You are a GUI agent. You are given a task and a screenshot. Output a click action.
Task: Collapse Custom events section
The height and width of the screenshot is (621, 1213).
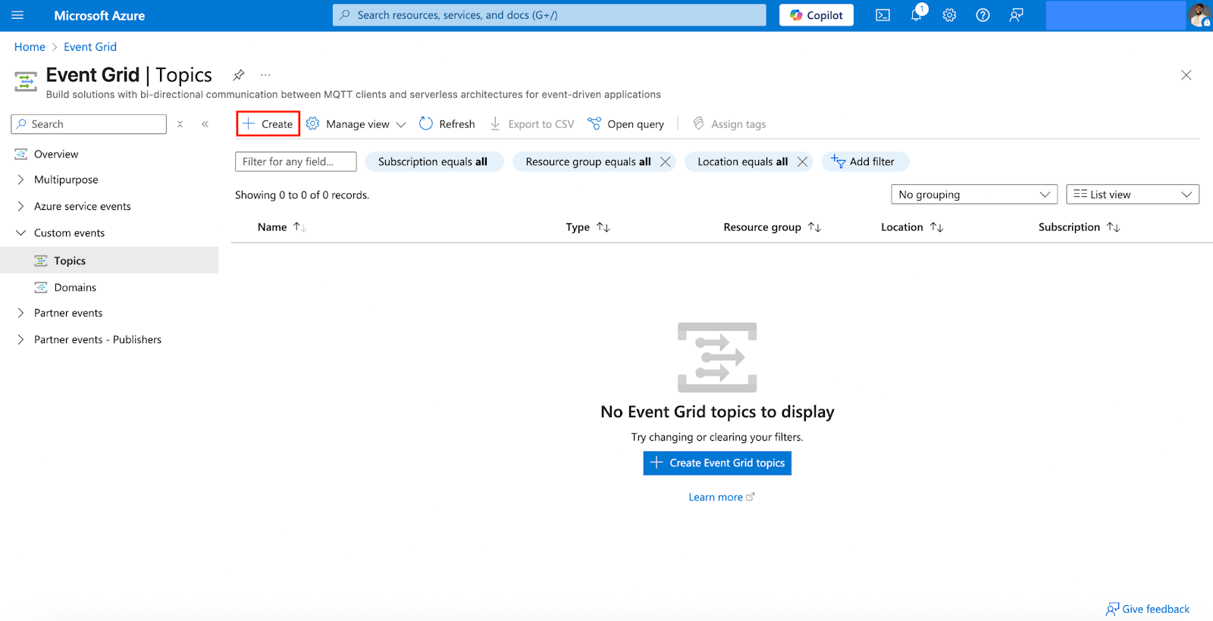[x=20, y=233]
